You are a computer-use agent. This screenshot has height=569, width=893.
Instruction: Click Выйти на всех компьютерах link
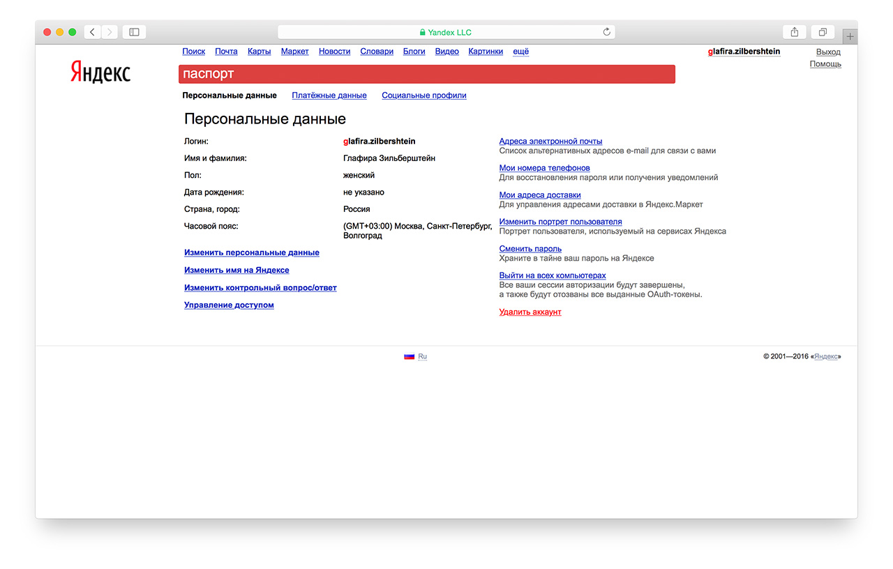click(552, 275)
